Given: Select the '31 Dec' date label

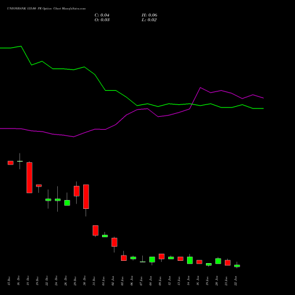Looking at the screenshot, I should (94, 281).
